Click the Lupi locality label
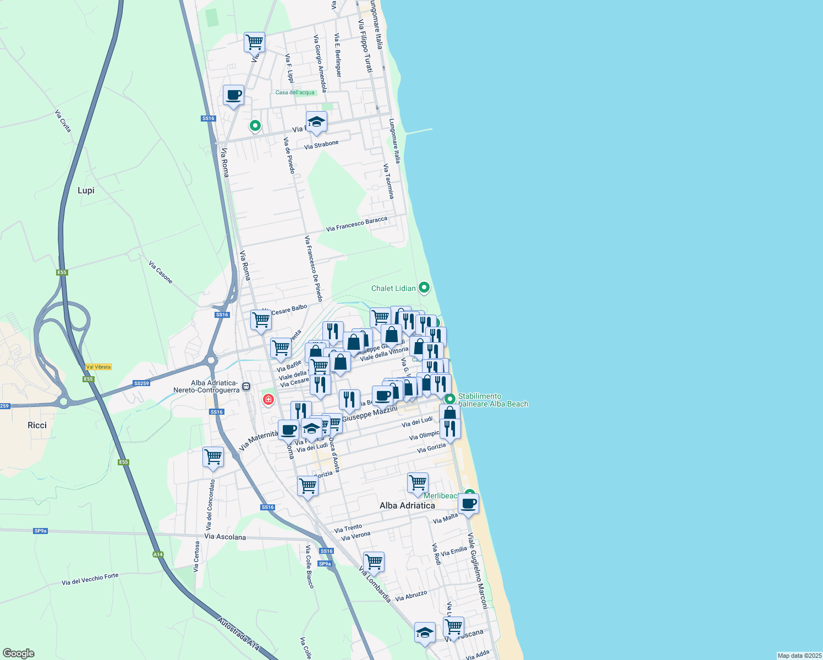 pyautogui.click(x=86, y=190)
